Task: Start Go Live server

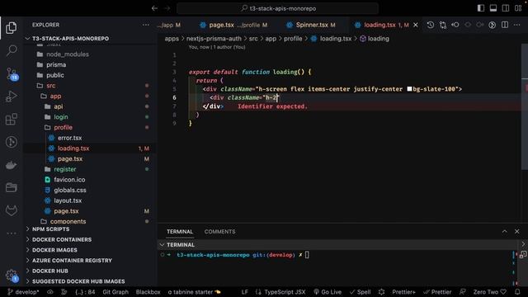Action: (x=328, y=292)
